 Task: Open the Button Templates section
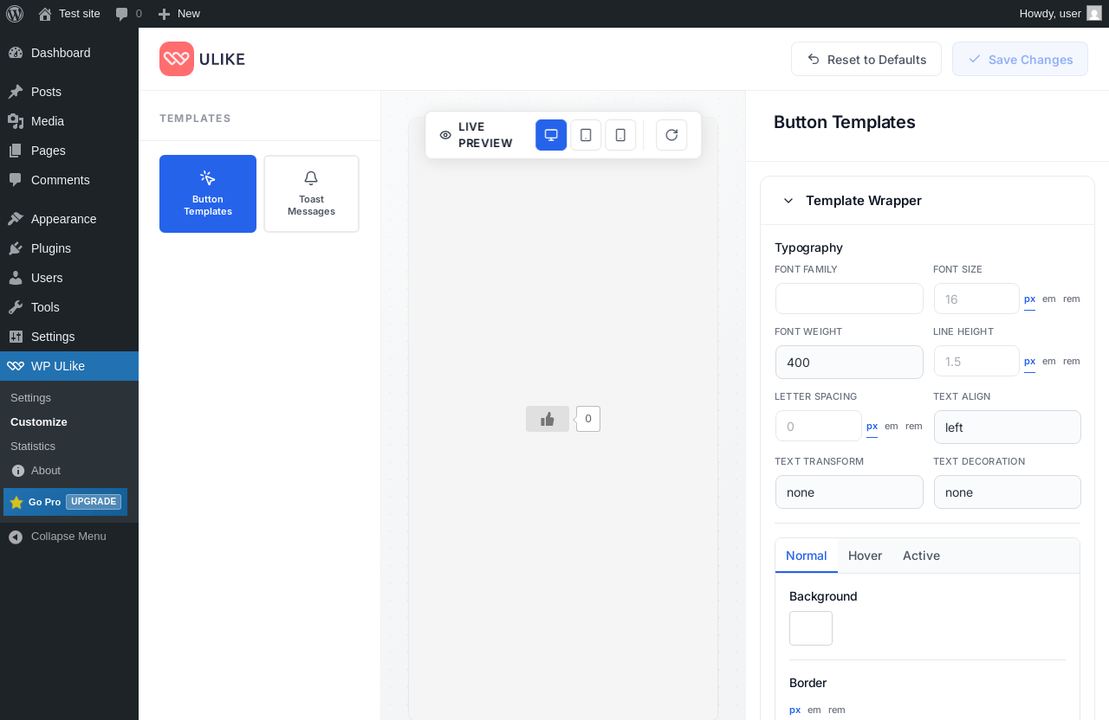coord(208,194)
